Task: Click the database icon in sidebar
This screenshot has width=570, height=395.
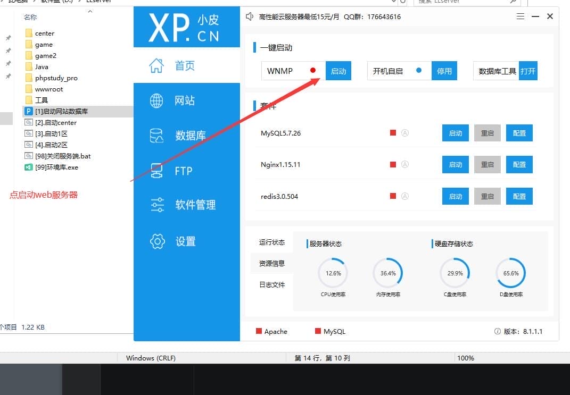Action: [x=156, y=136]
